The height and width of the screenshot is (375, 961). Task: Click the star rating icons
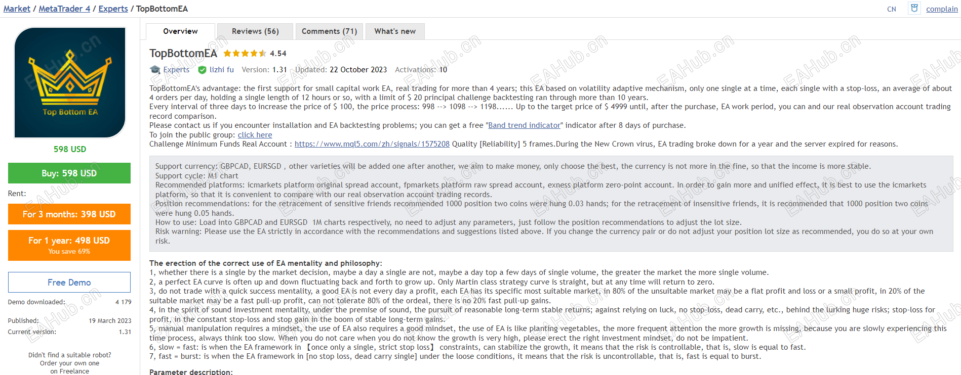pos(245,54)
